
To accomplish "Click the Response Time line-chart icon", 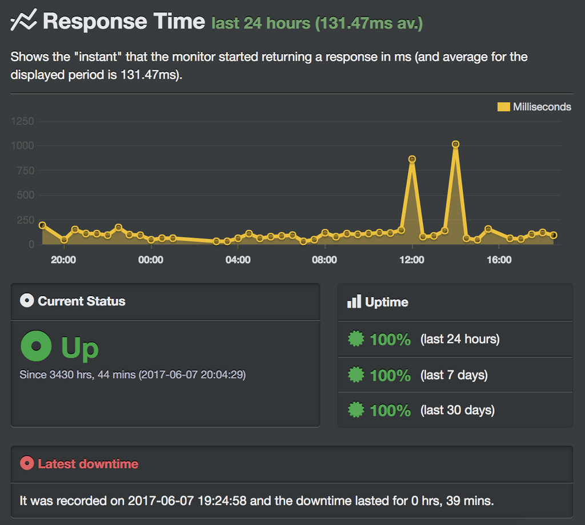I will coord(24,20).
